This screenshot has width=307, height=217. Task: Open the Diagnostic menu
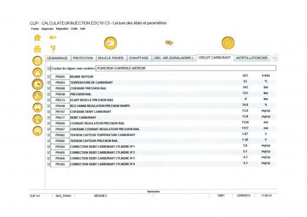47,28
